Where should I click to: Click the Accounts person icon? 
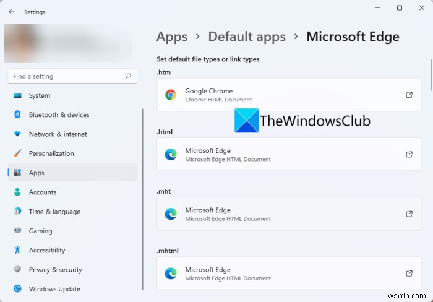point(17,192)
